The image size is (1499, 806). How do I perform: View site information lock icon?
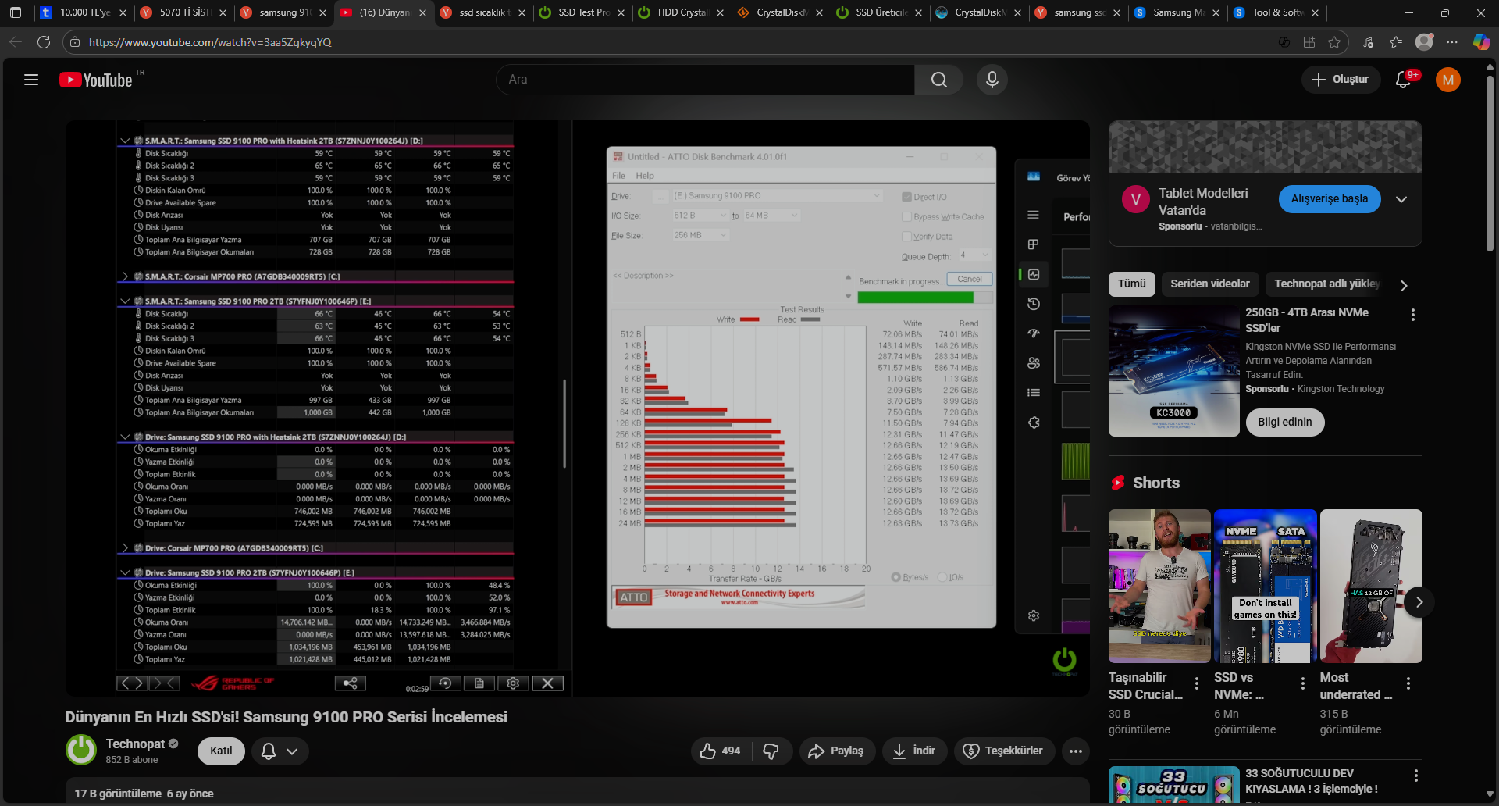pyautogui.click(x=75, y=42)
